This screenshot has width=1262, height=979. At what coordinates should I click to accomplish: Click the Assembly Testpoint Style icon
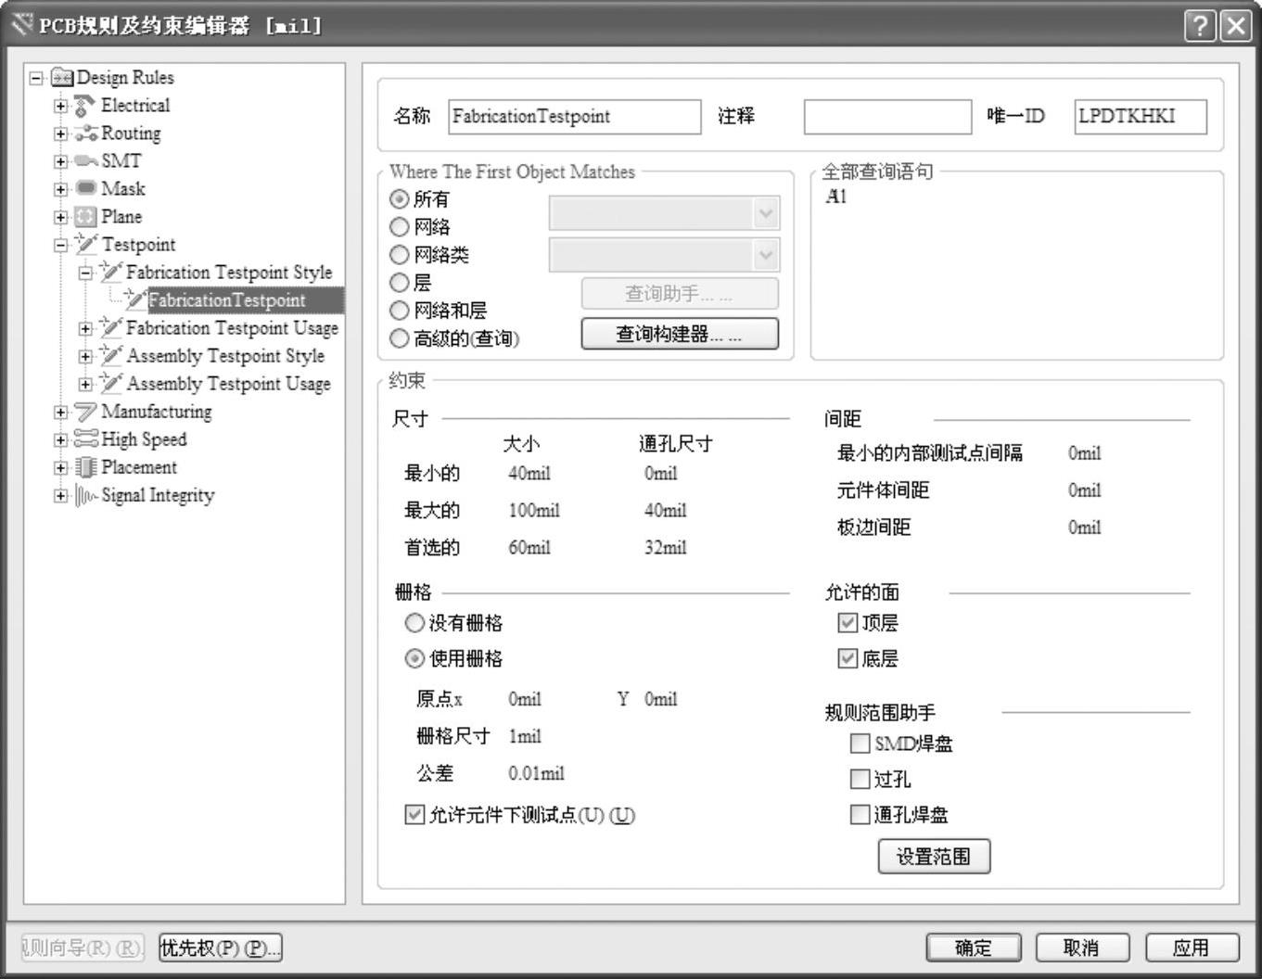110,356
